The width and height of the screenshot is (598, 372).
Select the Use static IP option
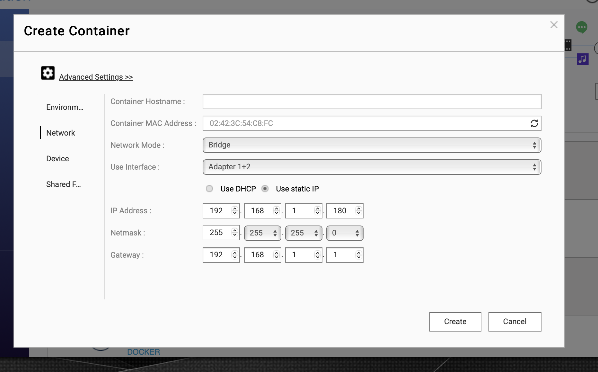tap(265, 189)
